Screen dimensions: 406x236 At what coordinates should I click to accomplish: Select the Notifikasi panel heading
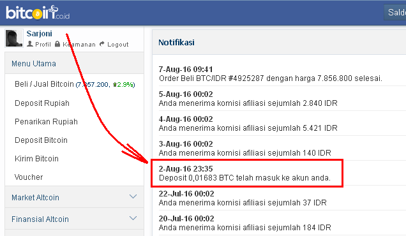[x=176, y=43]
